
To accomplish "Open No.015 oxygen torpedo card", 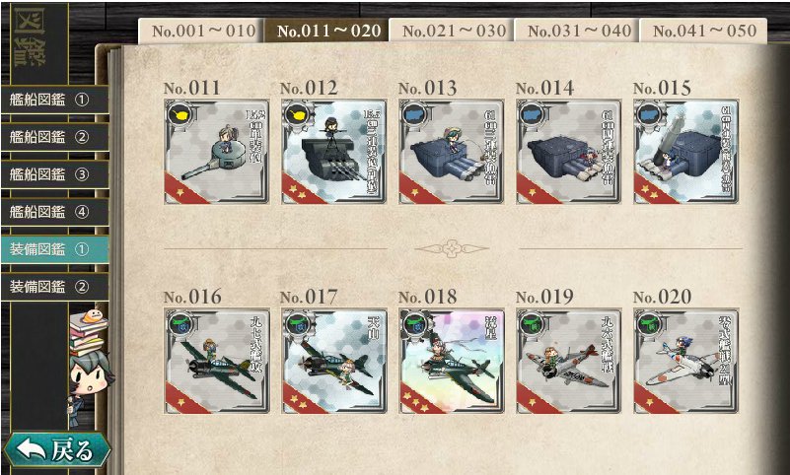I will pos(686,152).
